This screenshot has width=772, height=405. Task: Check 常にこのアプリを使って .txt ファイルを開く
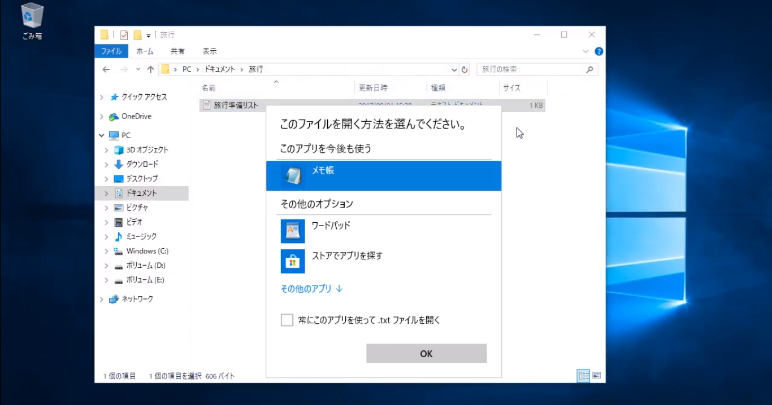(287, 320)
